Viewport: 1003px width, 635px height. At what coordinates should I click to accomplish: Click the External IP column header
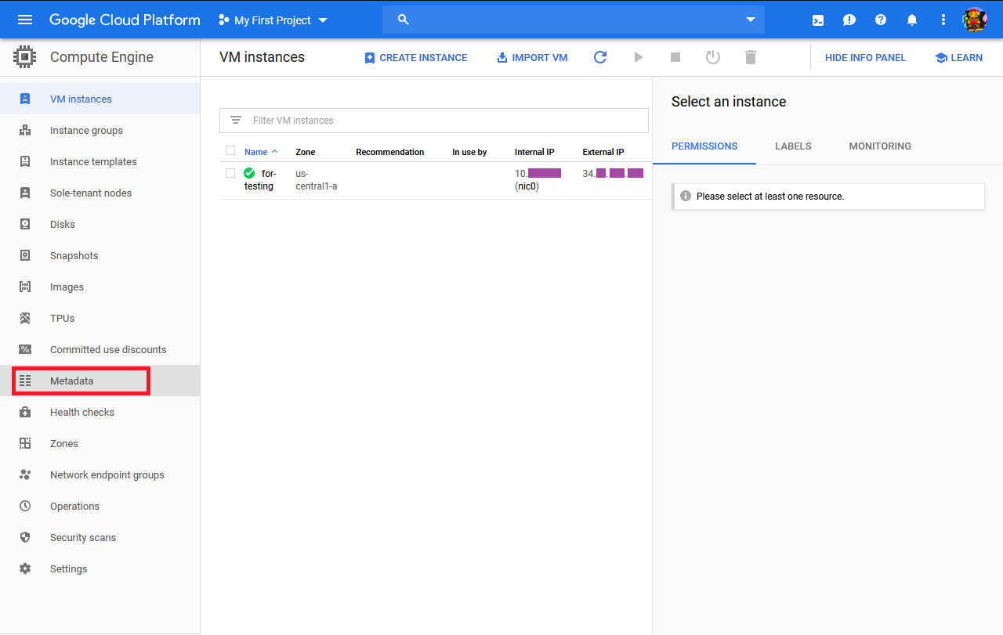(603, 152)
